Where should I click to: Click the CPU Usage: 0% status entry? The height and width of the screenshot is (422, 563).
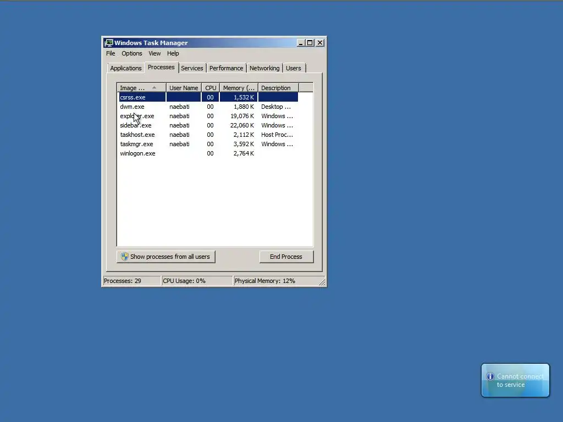[197, 281]
